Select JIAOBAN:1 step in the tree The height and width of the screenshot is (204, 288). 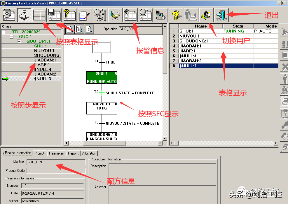coord(45,60)
